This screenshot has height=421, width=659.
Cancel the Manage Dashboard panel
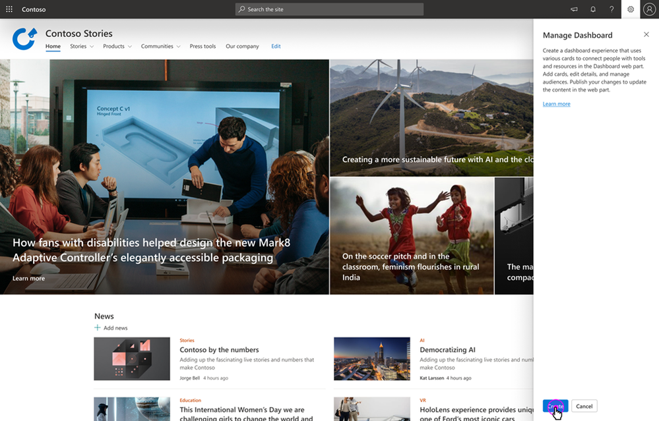click(x=584, y=406)
